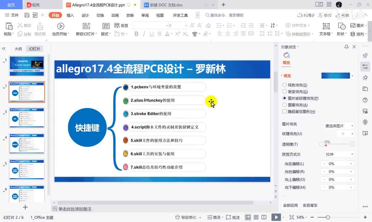Screen dimensions: 372x222
Task: Click 重置背景 Reset Background button
Action: [x=310, y=205]
